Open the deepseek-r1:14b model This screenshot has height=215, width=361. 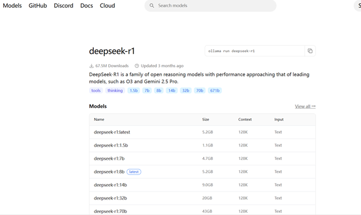pos(110,185)
